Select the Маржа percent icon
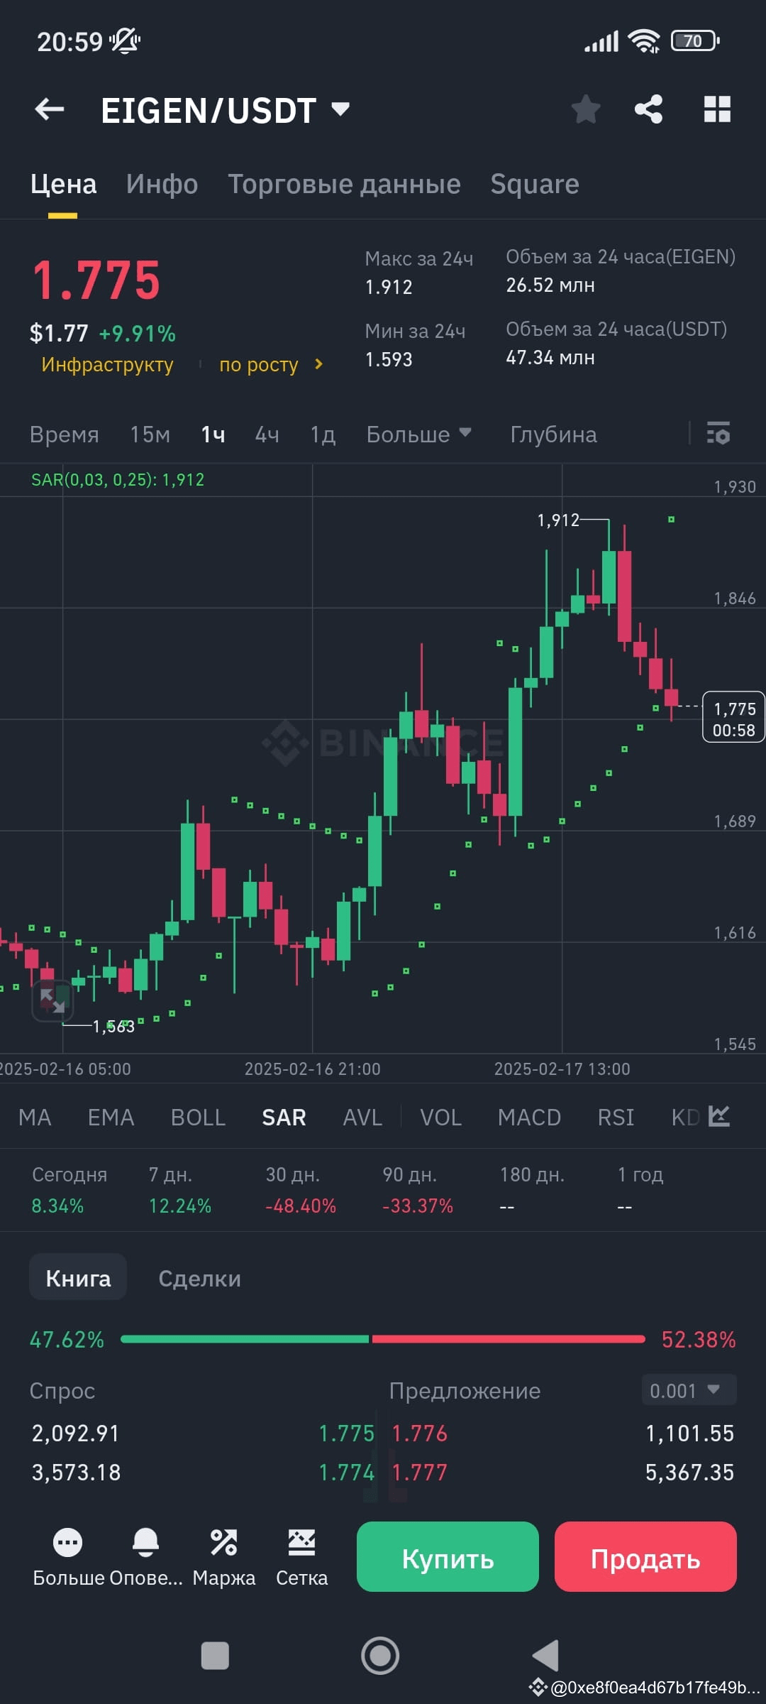The image size is (766, 1704). [224, 1542]
